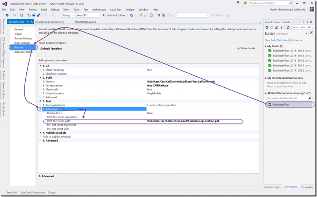Open the Error List tab

pyautogui.click(x=12, y=192)
